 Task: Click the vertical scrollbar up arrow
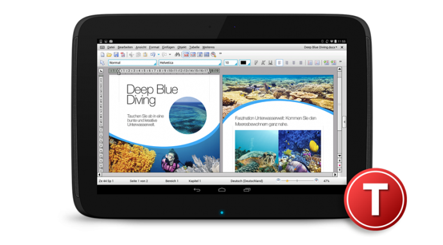click(x=340, y=69)
